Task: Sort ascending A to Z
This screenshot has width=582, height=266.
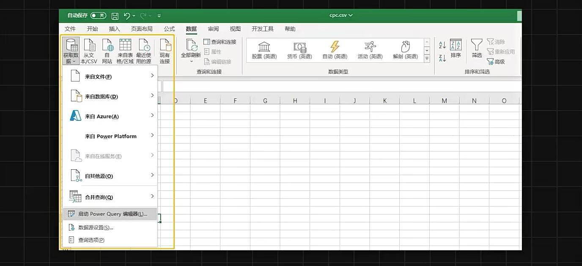Action: pyautogui.click(x=442, y=45)
